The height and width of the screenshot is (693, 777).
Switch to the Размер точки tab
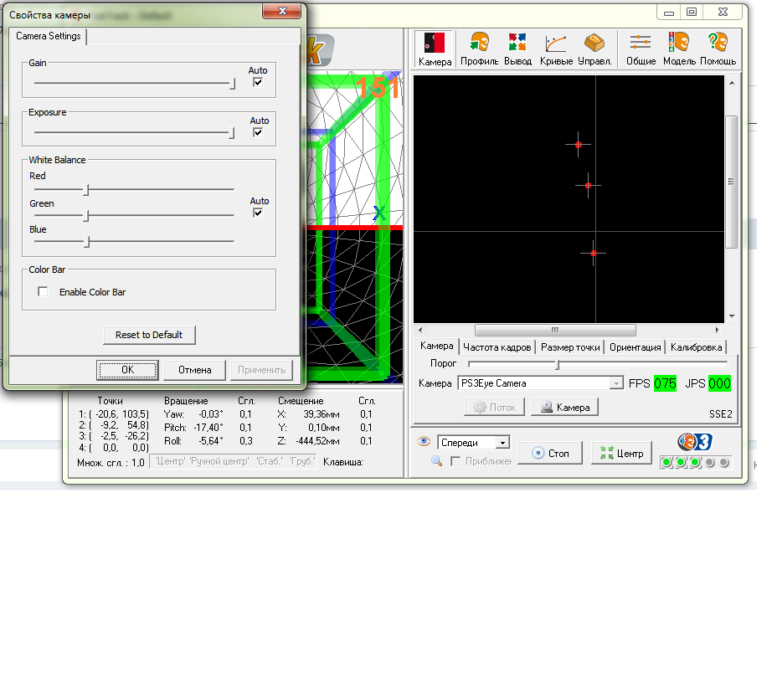(x=570, y=347)
